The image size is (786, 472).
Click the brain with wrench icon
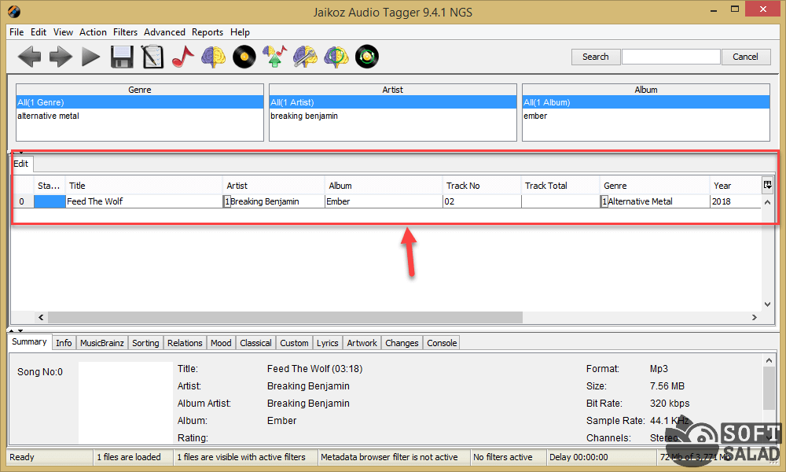(306, 57)
